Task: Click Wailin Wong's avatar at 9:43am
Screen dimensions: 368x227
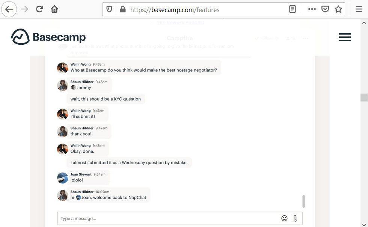Action: pyautogui.click(x=62, y=68)
